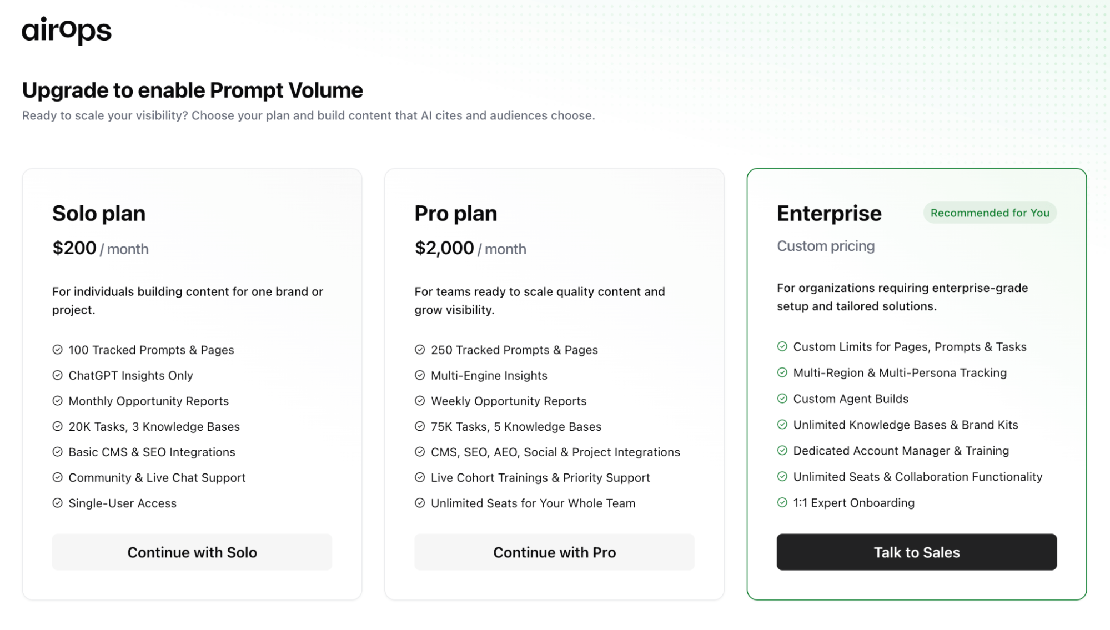Click the Custom pricing text
The width and height of the screenshot is (1110, 630).
pos(826,246)
